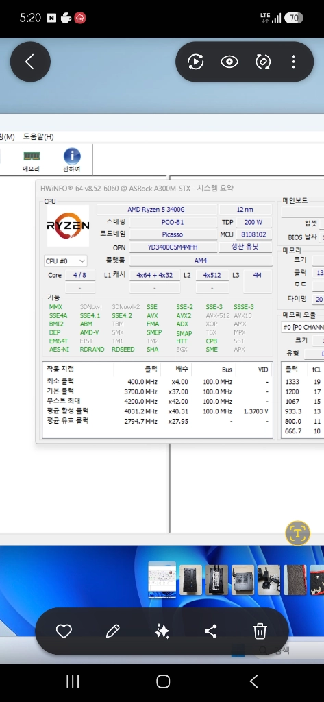This screenshot has height=702, width=324.
Task: Click the Picasso codename value
Action: coord(173,234)
